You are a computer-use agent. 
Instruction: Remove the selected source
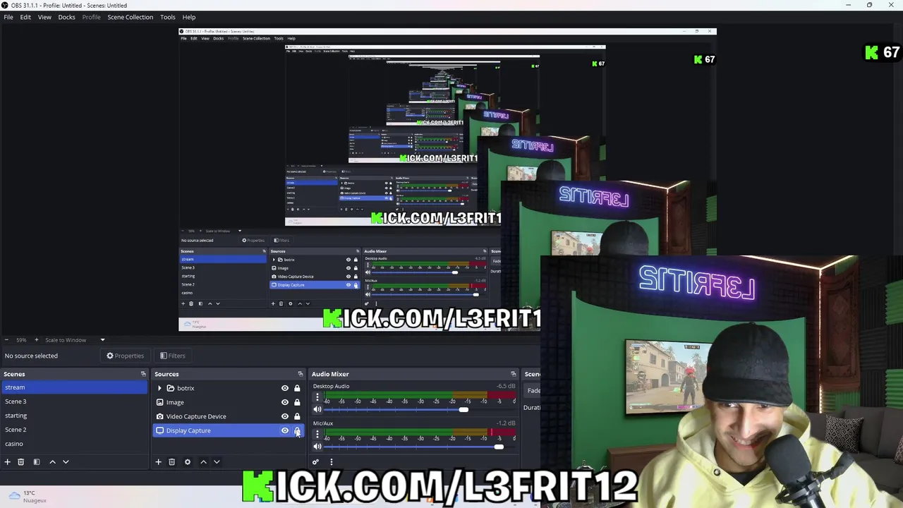pos(171,462)
